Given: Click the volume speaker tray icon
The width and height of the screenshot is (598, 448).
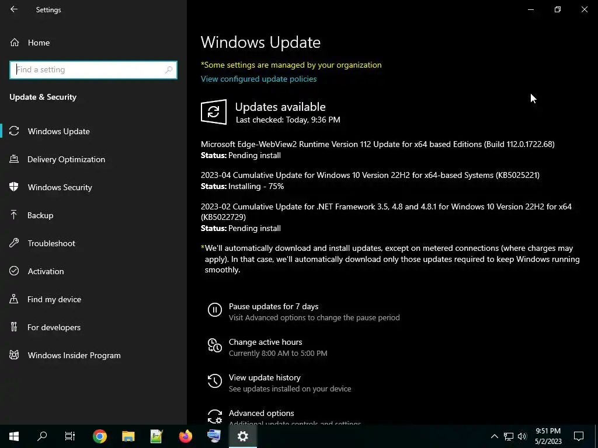Looking at the screenshot, I should (523, 436).
